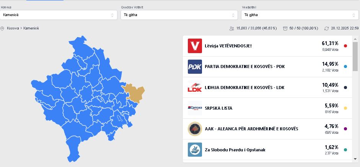Open the Vendvotimi dropdown
The image size is (360, 167).
299,15
